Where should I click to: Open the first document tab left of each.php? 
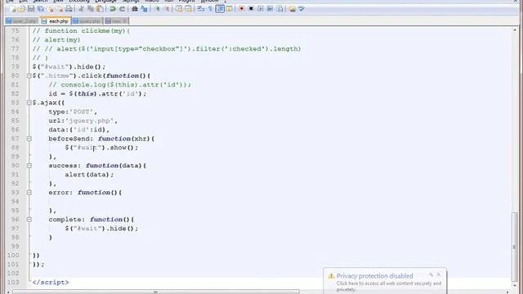(22, 21)
